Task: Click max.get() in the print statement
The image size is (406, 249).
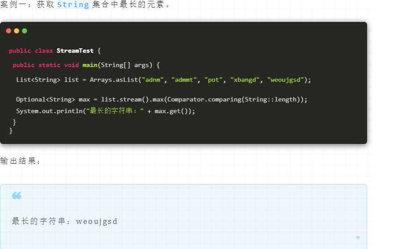Action: click(171, 111)
